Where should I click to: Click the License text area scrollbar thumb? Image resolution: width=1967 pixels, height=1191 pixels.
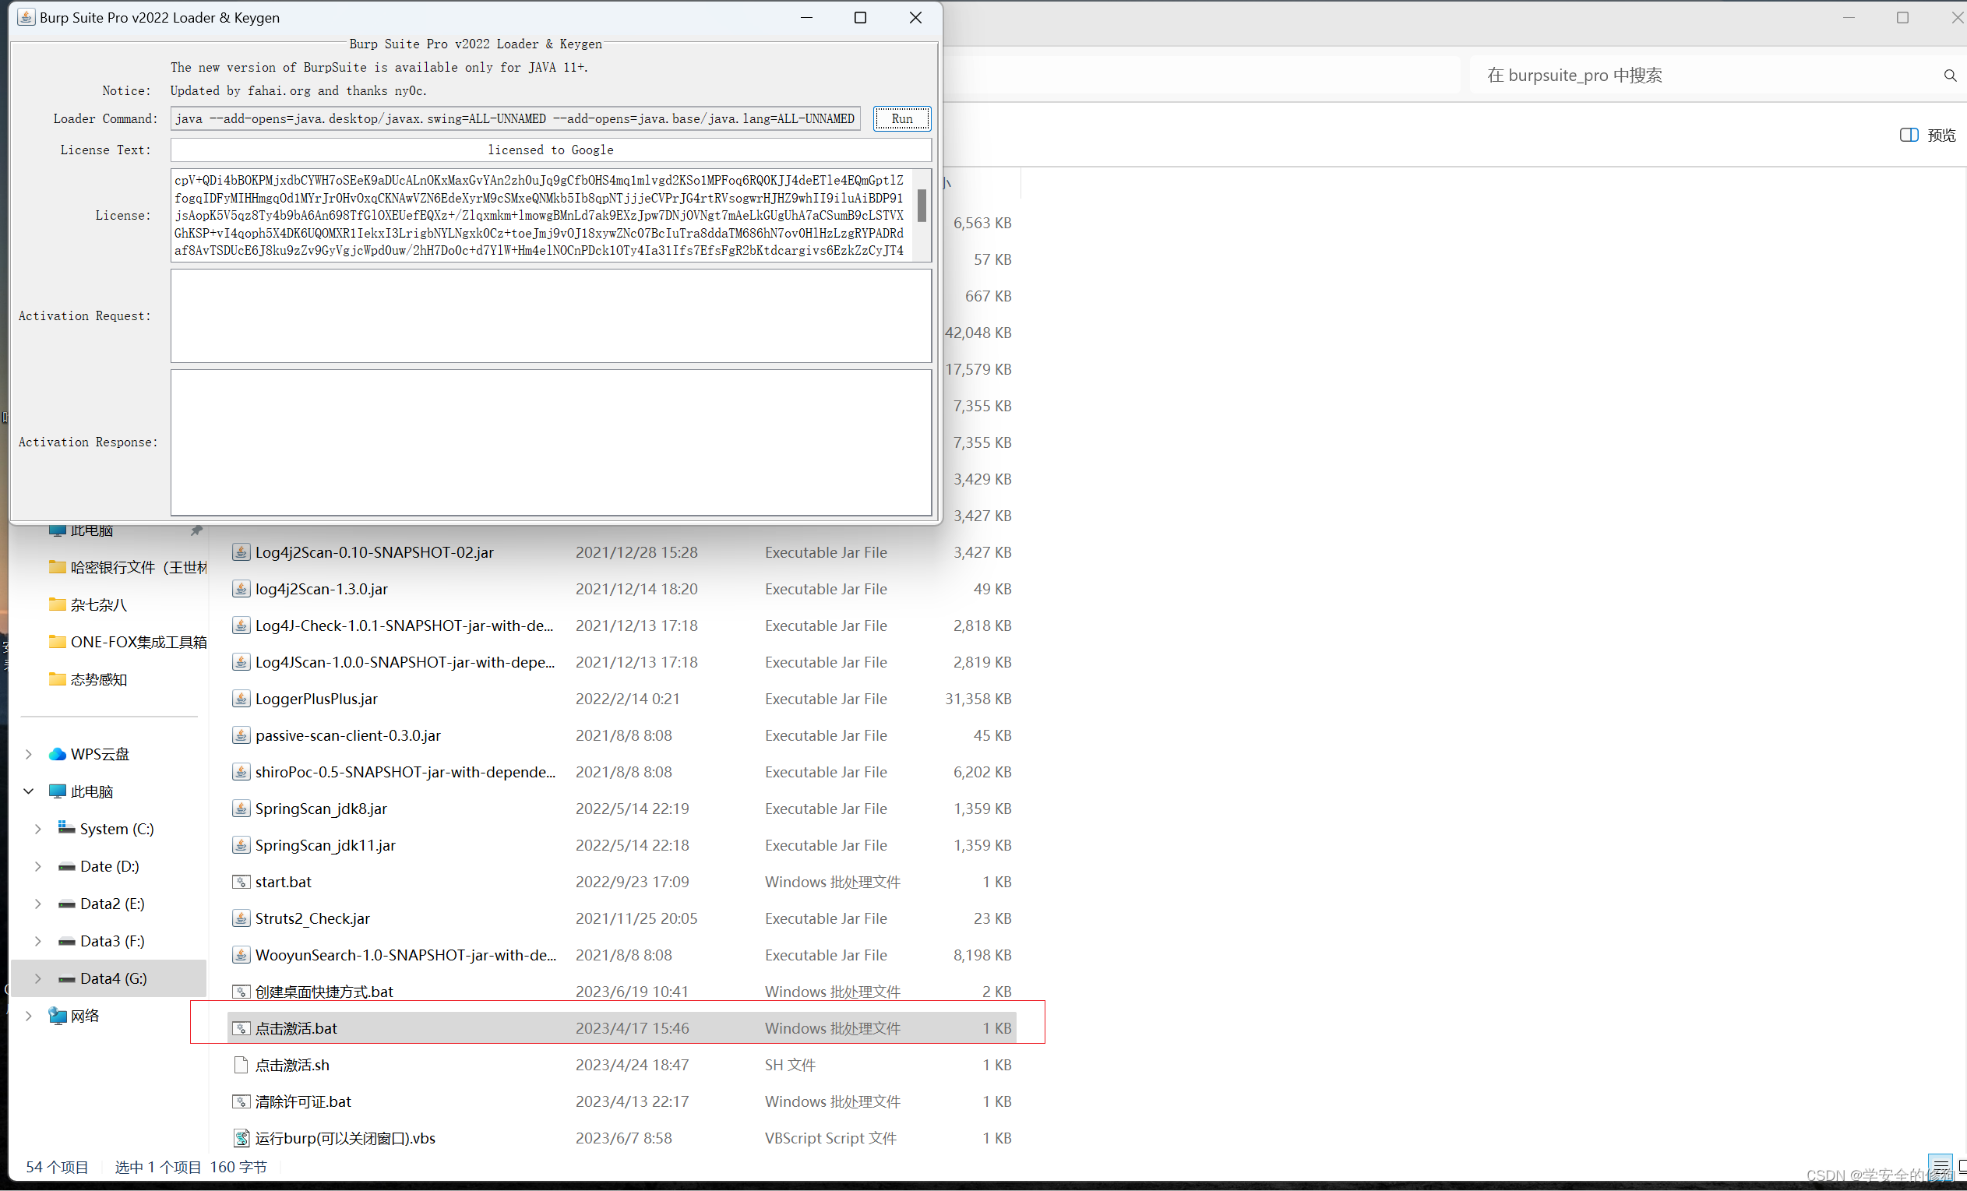[922, 205]
